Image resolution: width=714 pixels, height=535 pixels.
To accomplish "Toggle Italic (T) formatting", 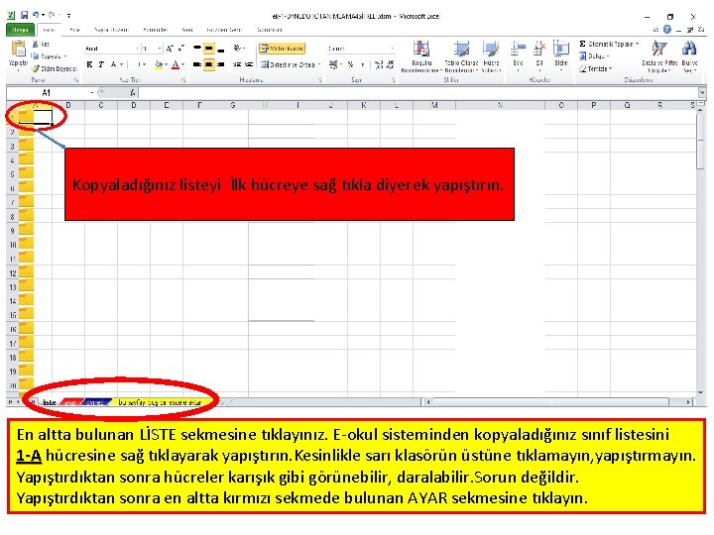I will pyautogui.click(x=101, y=64).
